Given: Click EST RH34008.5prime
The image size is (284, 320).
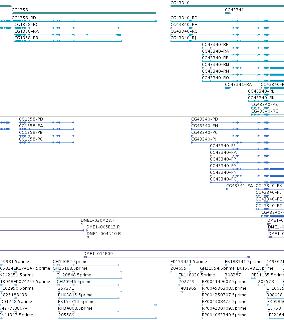Looking at the screenshot, I should [x=75, y=308].
